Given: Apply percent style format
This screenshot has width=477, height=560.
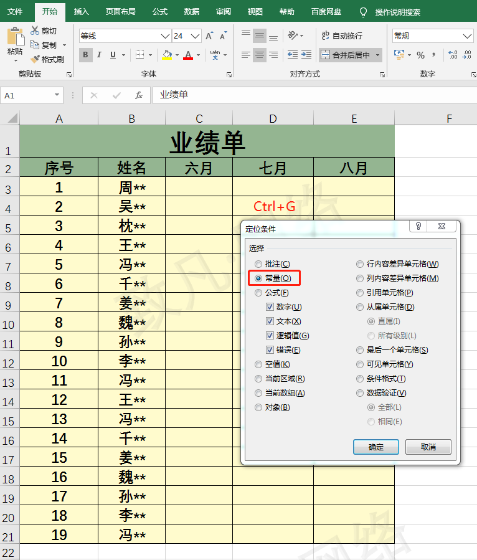Looking at the screenshot, I should (x=420, y=55).
